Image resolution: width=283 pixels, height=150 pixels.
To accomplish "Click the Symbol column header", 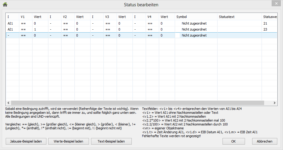I will (196, 17).
